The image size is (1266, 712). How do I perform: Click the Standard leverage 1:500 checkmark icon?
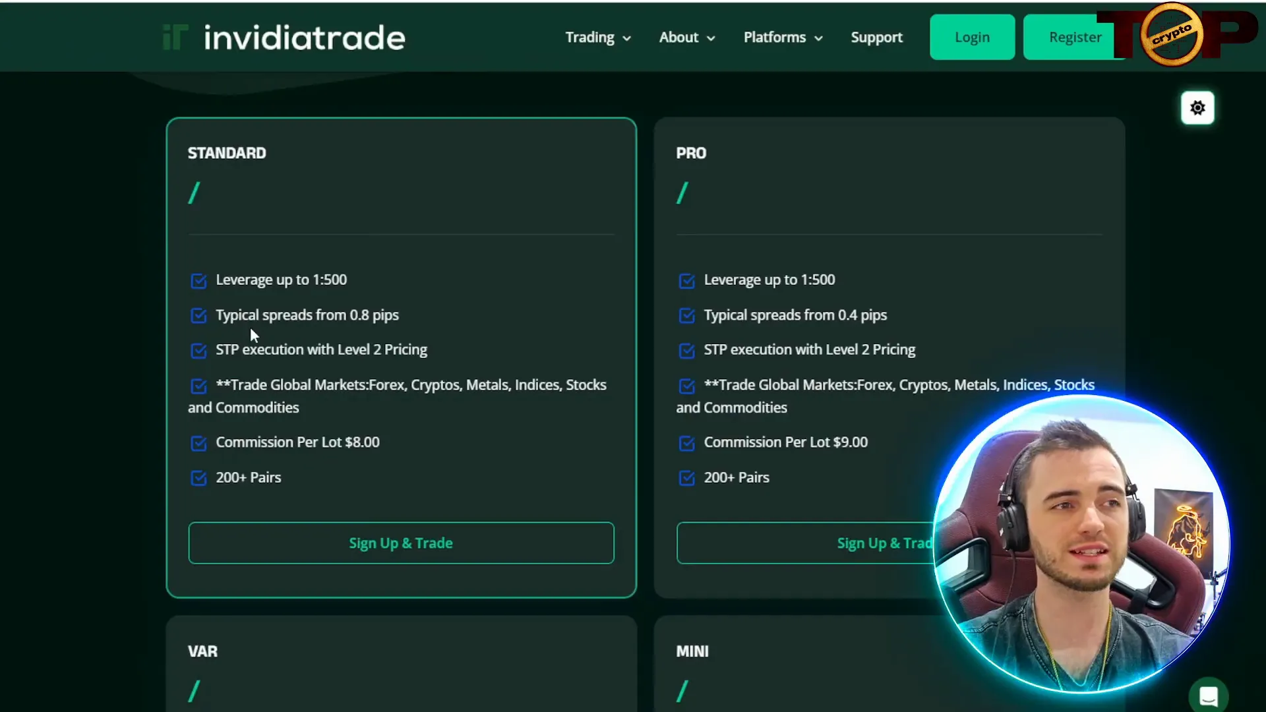(198, 281)
